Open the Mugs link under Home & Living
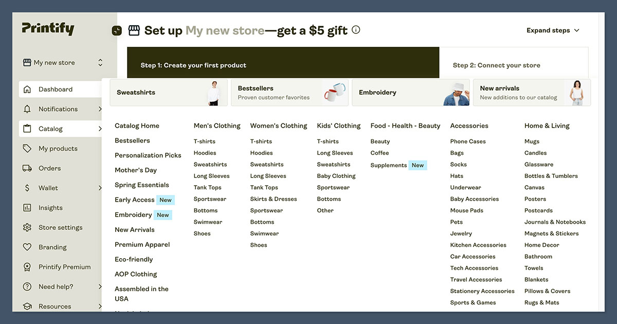Viewport: 617px width, 324px height. [531, 141]
